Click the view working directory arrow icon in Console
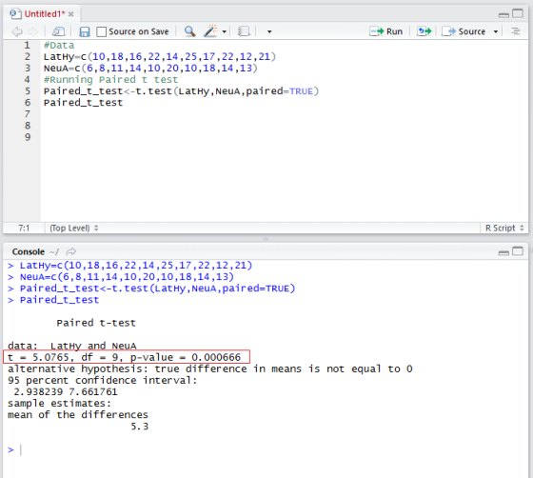 tap(71, 252)
